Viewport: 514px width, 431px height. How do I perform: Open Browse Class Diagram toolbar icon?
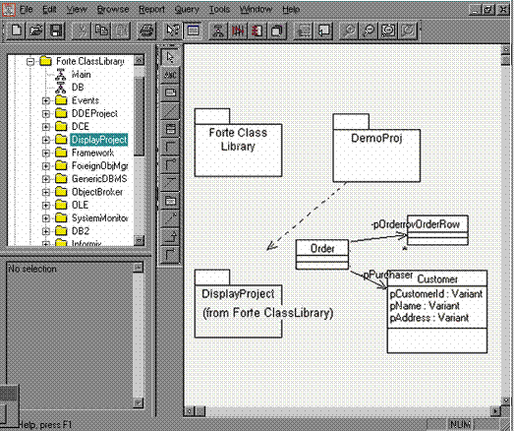click(217, 31)
